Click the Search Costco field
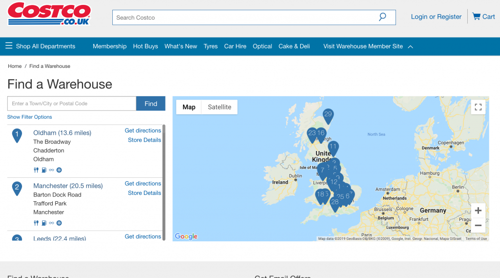500x278 pixels. [254, 17]
